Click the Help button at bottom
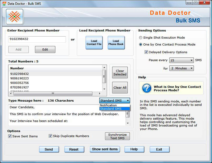This screenshot has height=163, width=212. click(x=134, y=149)
